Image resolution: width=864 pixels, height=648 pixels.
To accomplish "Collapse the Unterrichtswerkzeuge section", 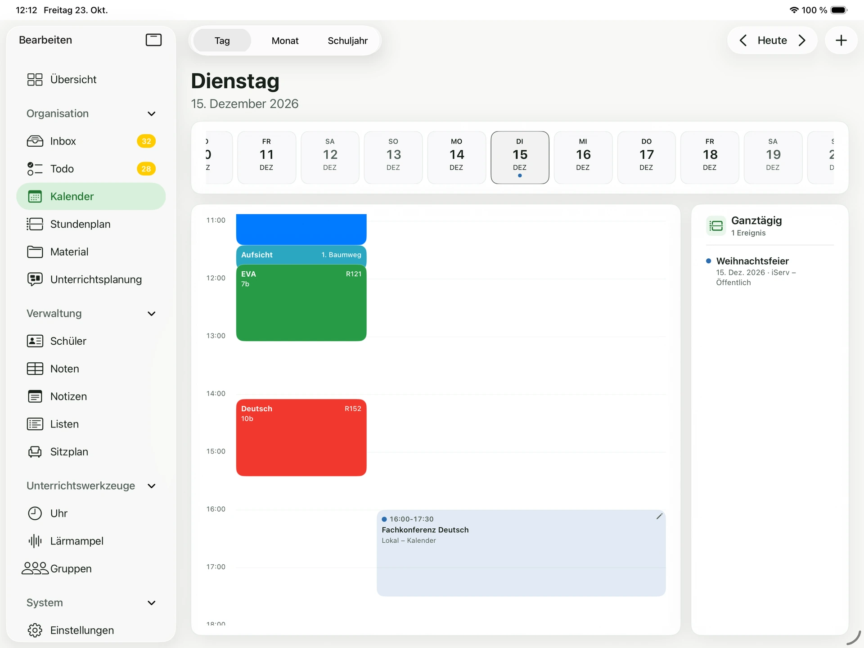I will [152, 486].
